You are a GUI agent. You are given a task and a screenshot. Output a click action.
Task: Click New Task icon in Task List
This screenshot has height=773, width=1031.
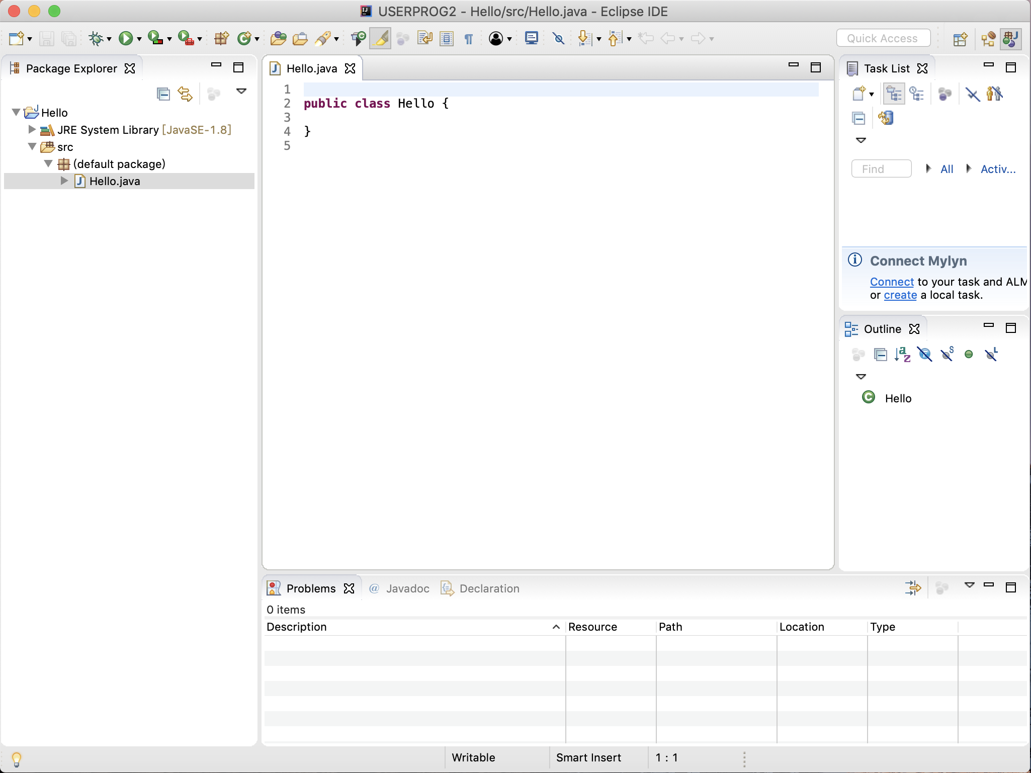[x=860, y=94]
